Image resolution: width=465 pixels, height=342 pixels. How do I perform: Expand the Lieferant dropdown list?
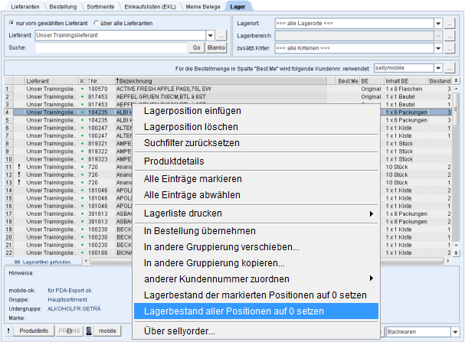[210, 35]
